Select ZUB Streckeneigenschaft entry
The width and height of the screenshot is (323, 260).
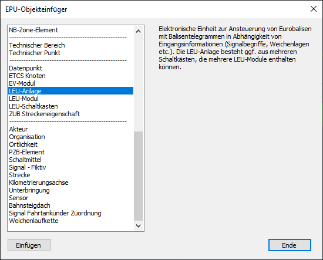point(71,114)
